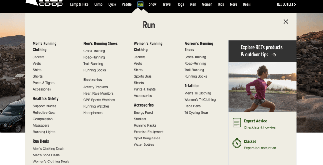Open the Snow menu
The width and height of the screenshot is (323, 165).
click(x=153, y=4)
